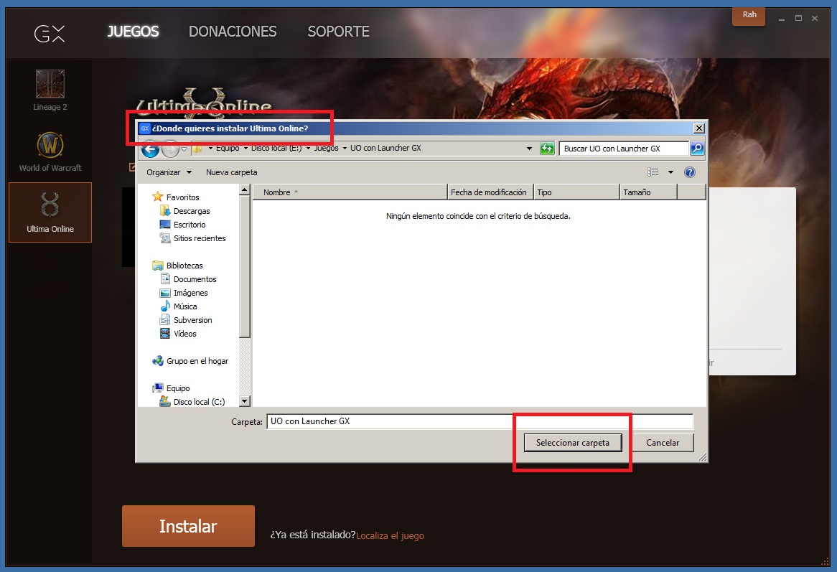Open the help question mark icon
Image resolution: width=837 pixels, height=572 pixels.
pos(690,172)
